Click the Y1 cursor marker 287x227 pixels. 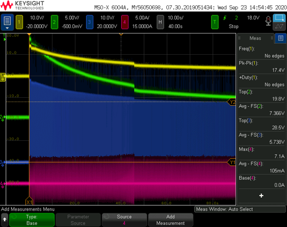click(x=232, y=162)
